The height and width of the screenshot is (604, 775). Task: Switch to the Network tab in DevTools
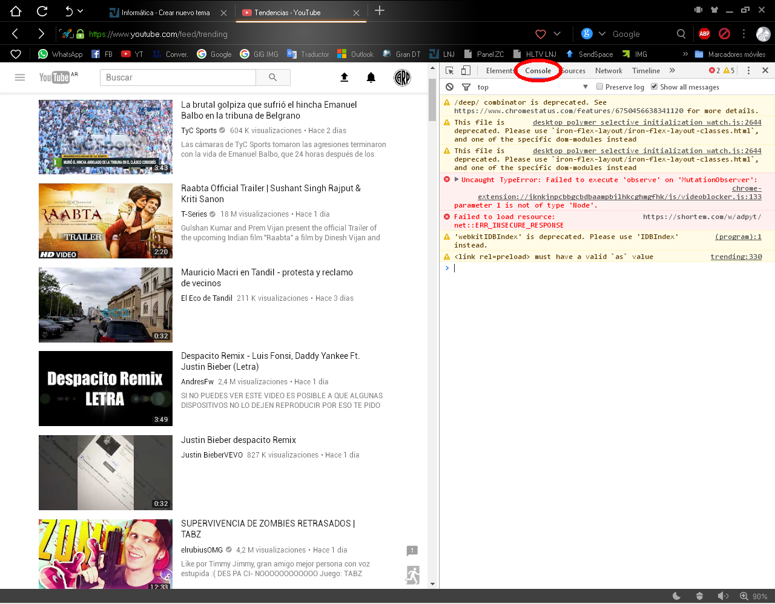pos(608,71)
